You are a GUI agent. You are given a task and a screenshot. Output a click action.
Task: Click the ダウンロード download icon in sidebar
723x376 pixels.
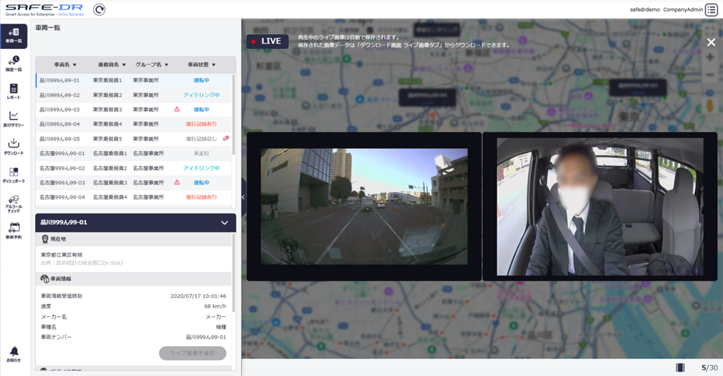(x=15, y=146)
